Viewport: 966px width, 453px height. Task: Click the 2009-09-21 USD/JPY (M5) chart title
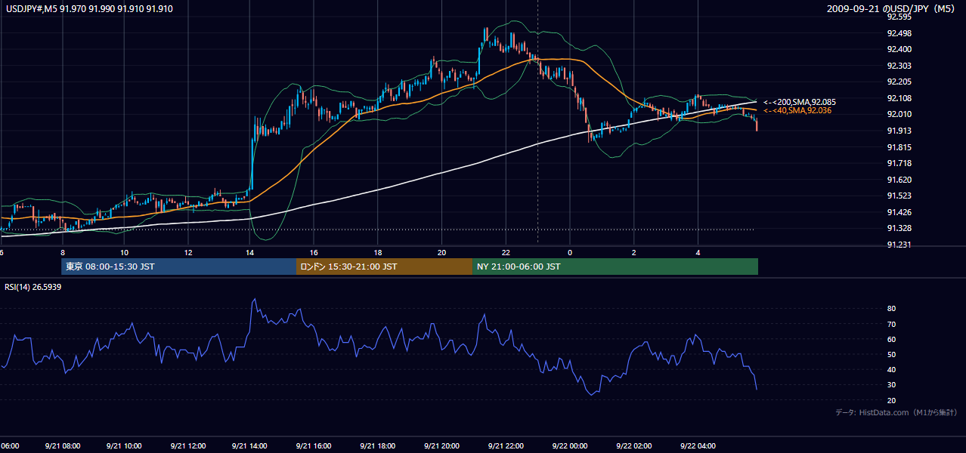892,9
